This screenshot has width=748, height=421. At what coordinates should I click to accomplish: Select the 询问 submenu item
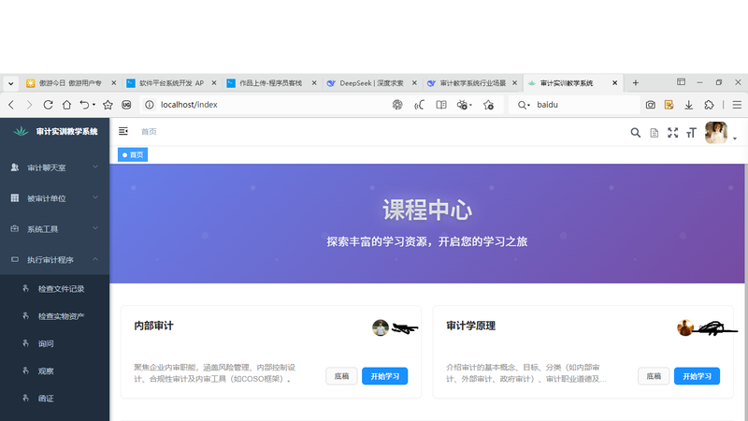pos(54,343)
